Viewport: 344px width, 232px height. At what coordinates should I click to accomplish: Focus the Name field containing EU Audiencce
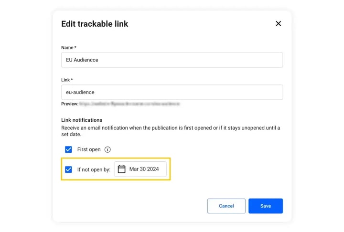coord(172,60)
